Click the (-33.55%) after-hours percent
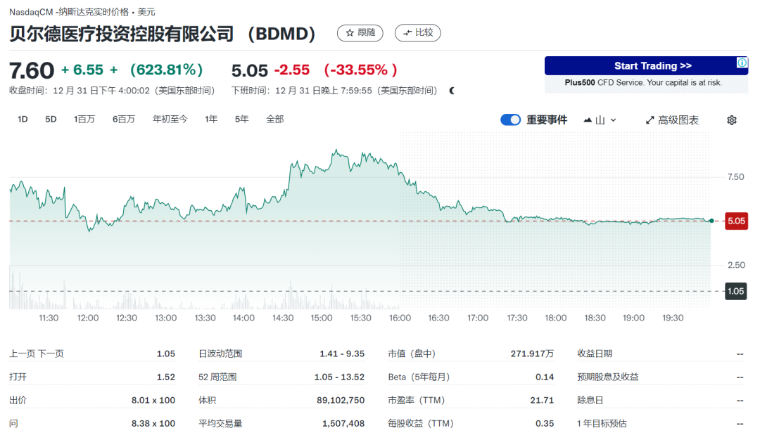 [360, 70]
